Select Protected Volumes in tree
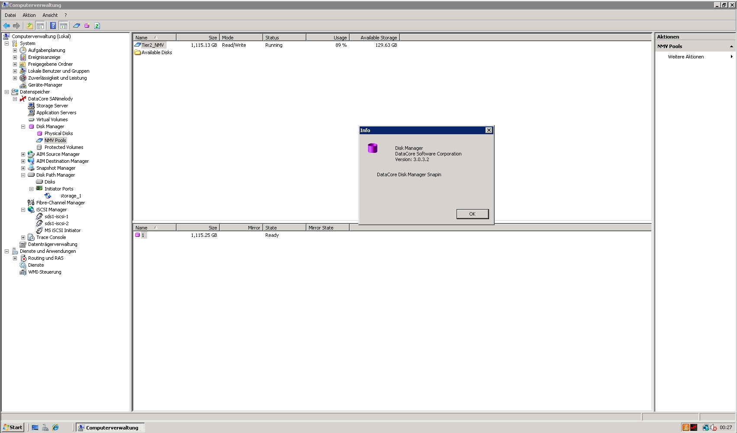Screen dimensions: 737x433 coord(64,147)
